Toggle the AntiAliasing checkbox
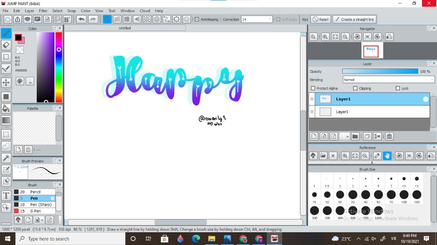Viewport: 437px width, 245px height. 197,19
